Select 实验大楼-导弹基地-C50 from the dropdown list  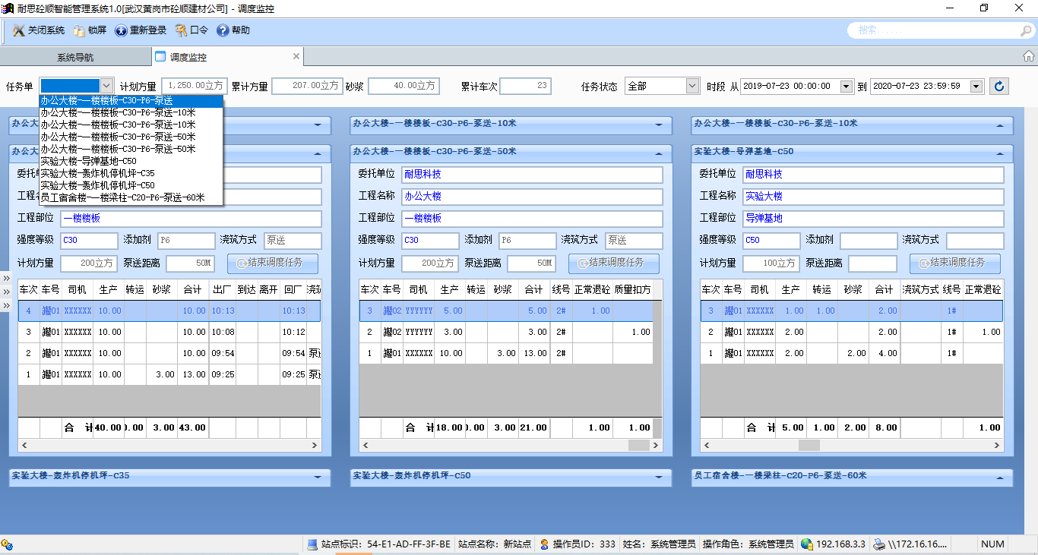89,161
